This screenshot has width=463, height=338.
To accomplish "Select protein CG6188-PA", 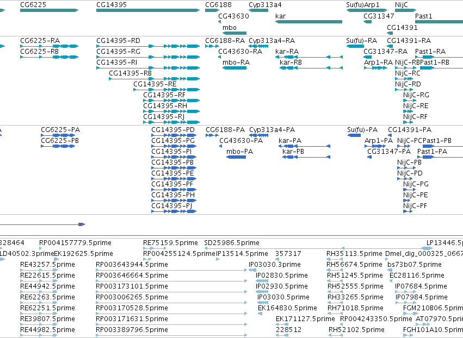I will pyautogui.click(x=225, y=130).
